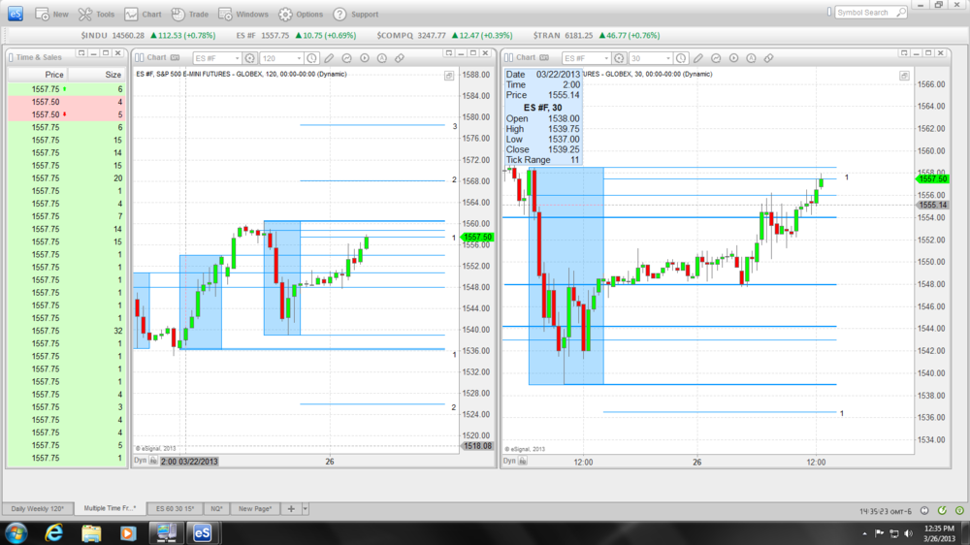970x545 pixels.
Task: Open the page list dropdown arrow
Action: tap(305, 508)
